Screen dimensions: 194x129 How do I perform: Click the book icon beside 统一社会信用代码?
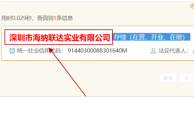click(x=12, y=51)
